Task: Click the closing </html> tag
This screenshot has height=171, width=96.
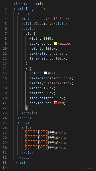Action: 20,163
